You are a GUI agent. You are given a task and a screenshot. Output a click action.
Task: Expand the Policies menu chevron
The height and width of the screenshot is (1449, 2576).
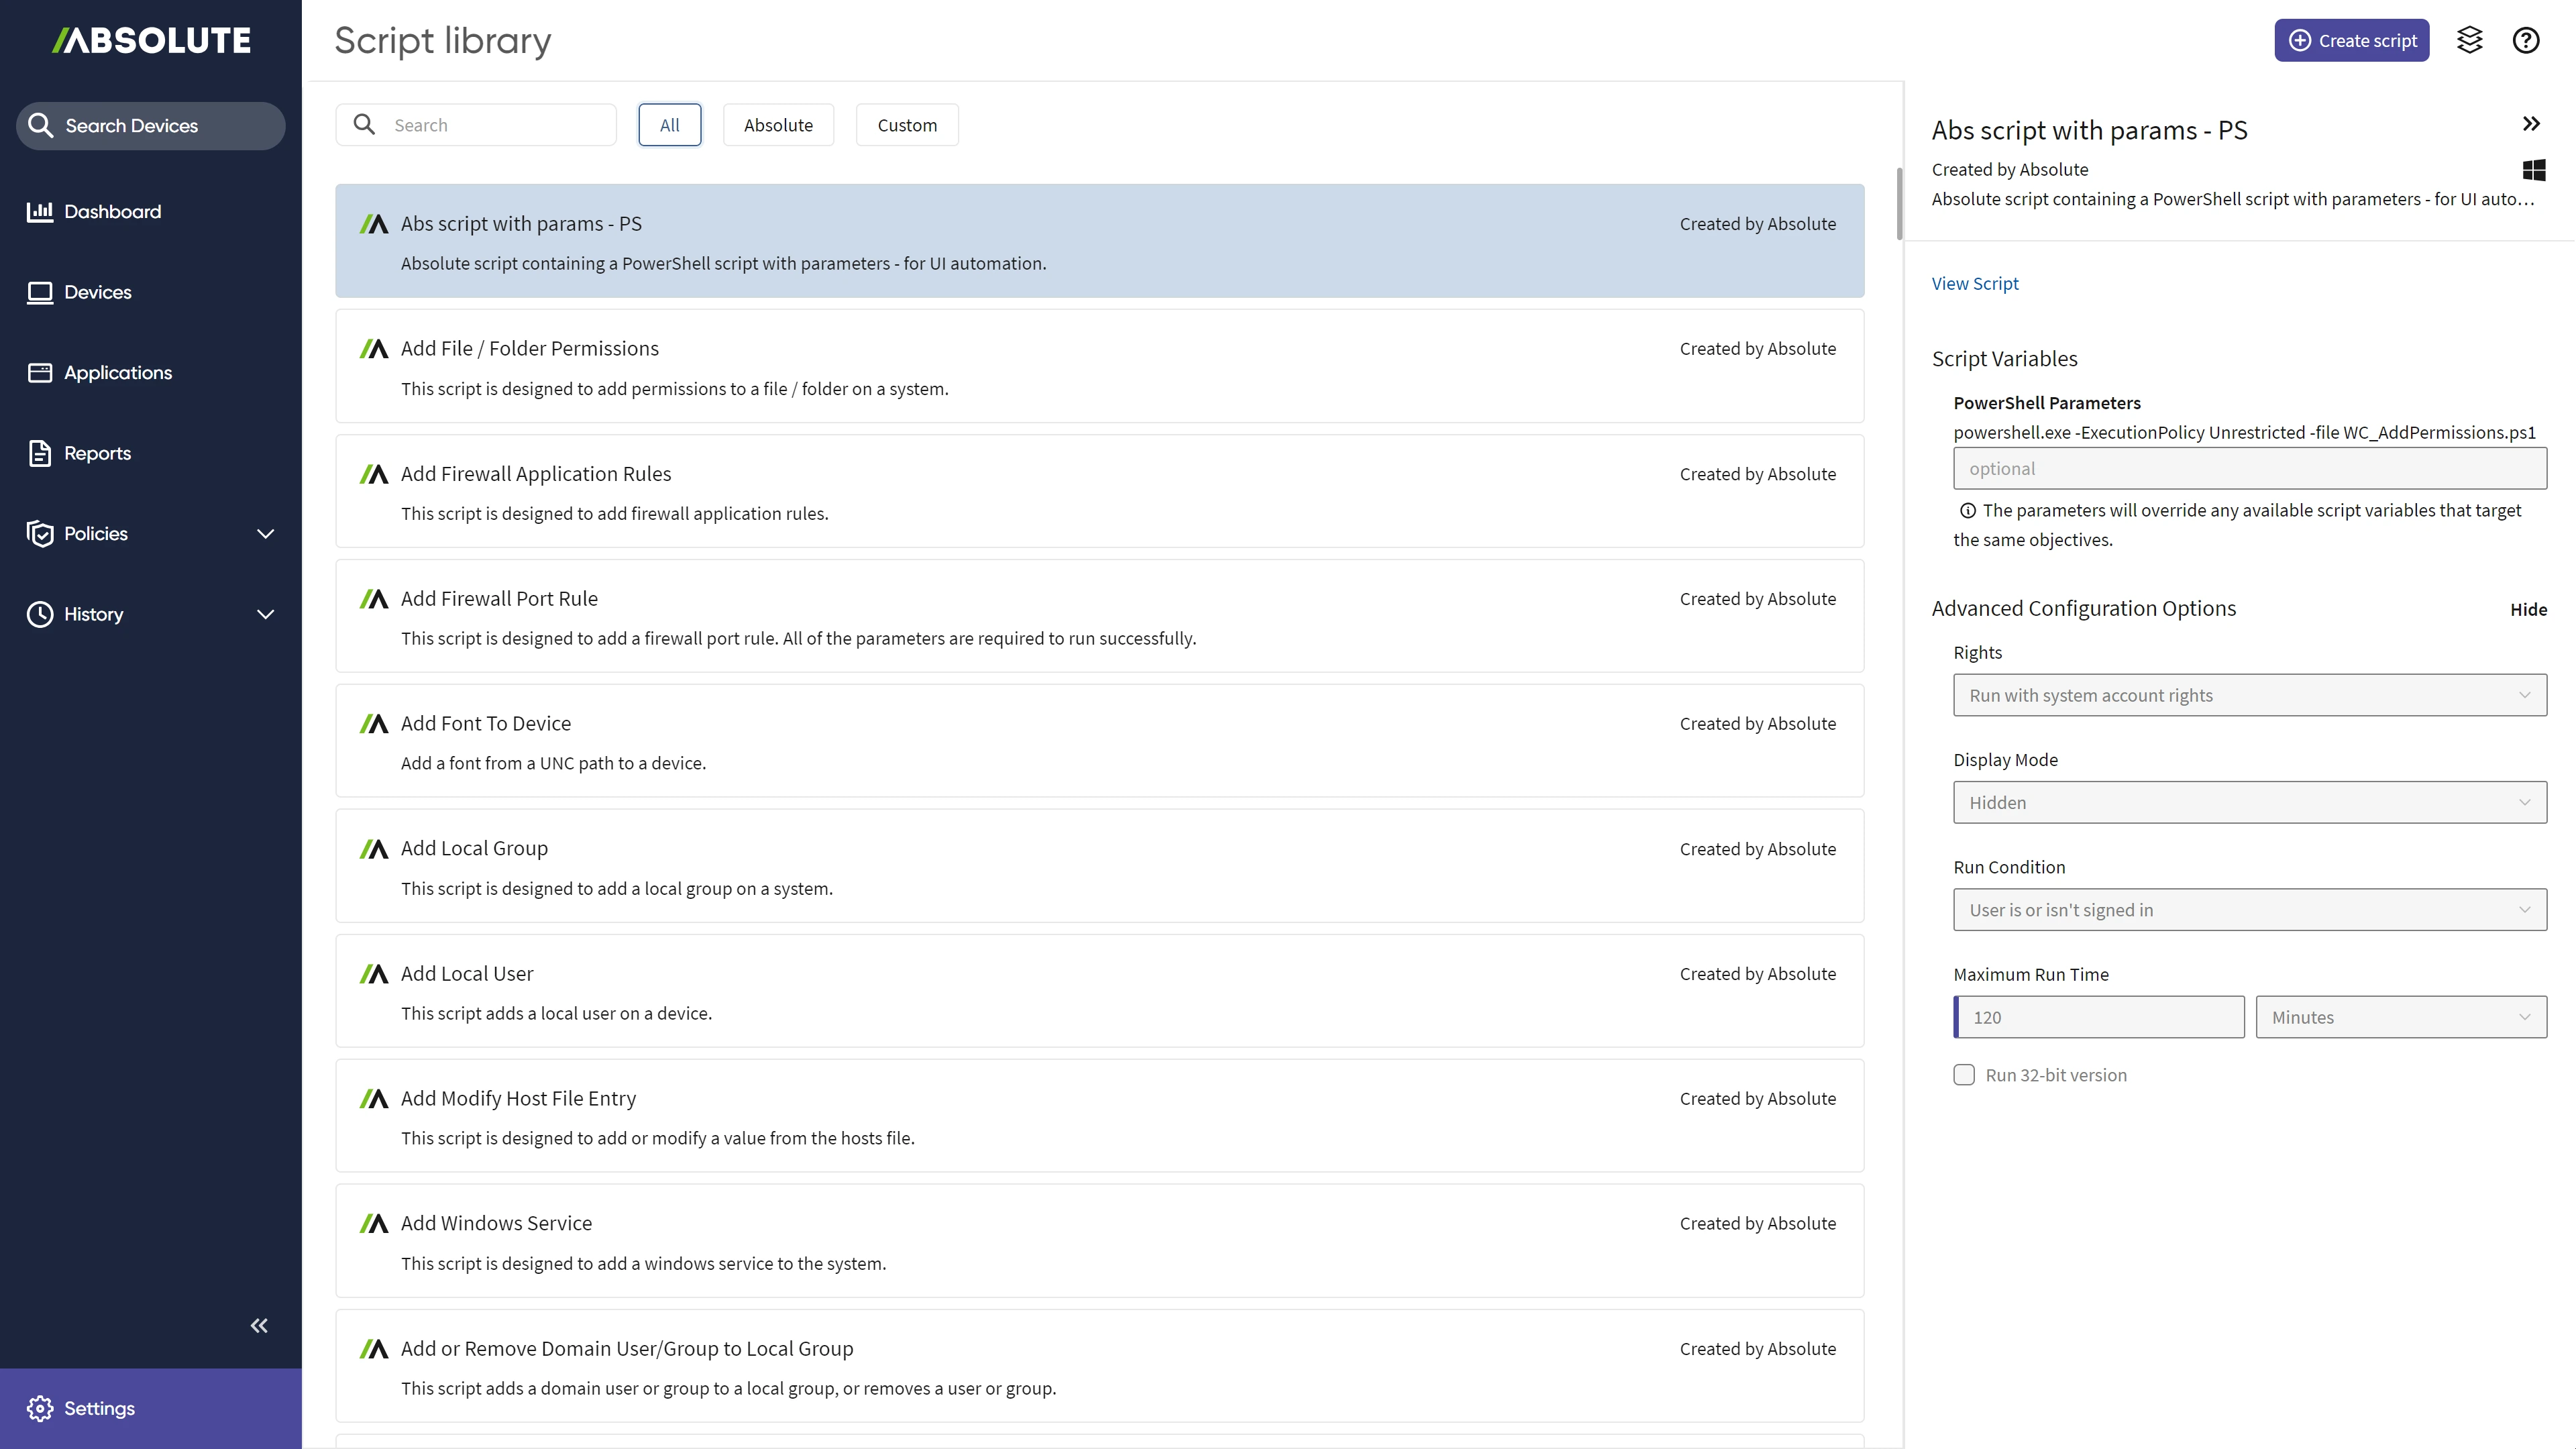tap(265, 534)
